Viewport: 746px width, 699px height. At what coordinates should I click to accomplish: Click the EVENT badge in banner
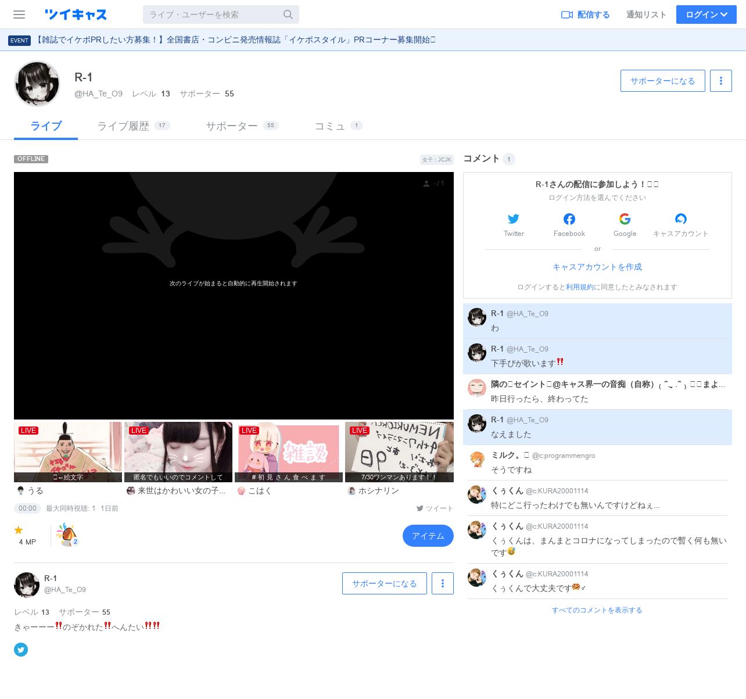pyautogui.click(x=19, y=40)
